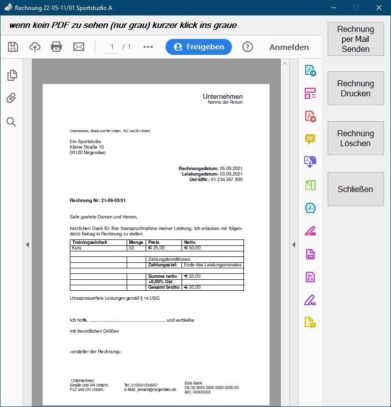The width and height of the screenshot is (391, 407).
Task: Open the Edit PDF layout tool
Action: [x=310, y=93]
